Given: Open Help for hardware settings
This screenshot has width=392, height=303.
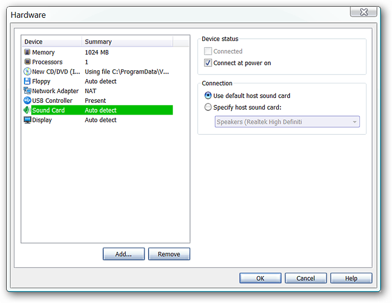Looking at the screenshot, I should click(351, 279).
